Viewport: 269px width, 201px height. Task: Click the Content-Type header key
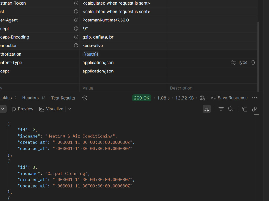pyautogui.click(x=11, y=63)
